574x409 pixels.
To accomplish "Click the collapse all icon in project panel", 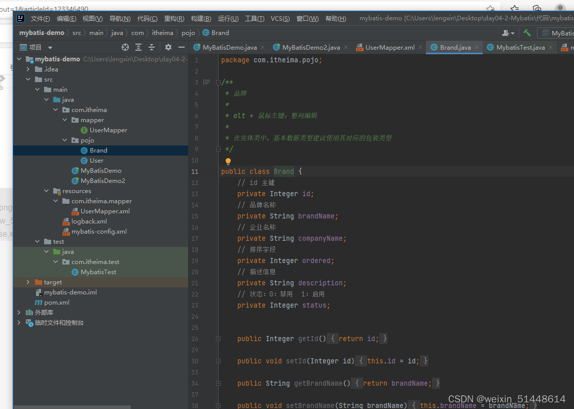I will point(152,47).
